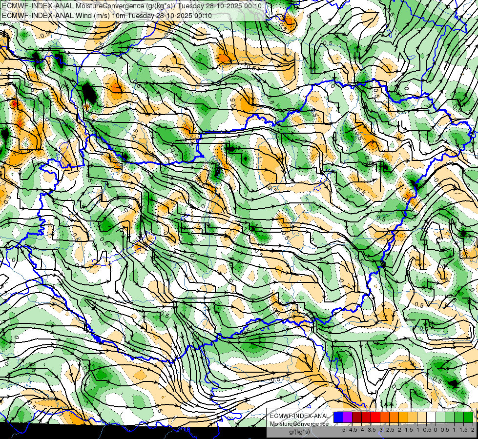This screenshot has height=439, width=478.
Task: Click the white legend color swatch
Action: pyautogui.click(x=431, y=418)
